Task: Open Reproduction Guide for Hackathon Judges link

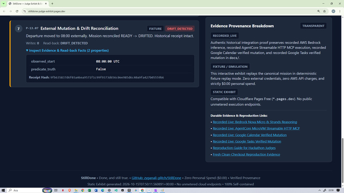Action: [244, 148]
